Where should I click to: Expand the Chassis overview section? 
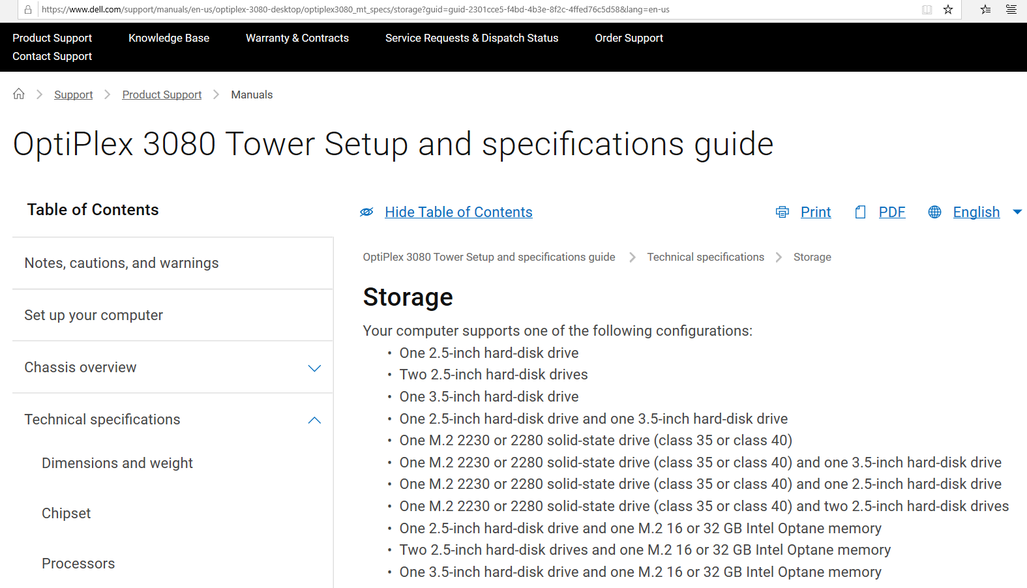click(x=314, y=368)
